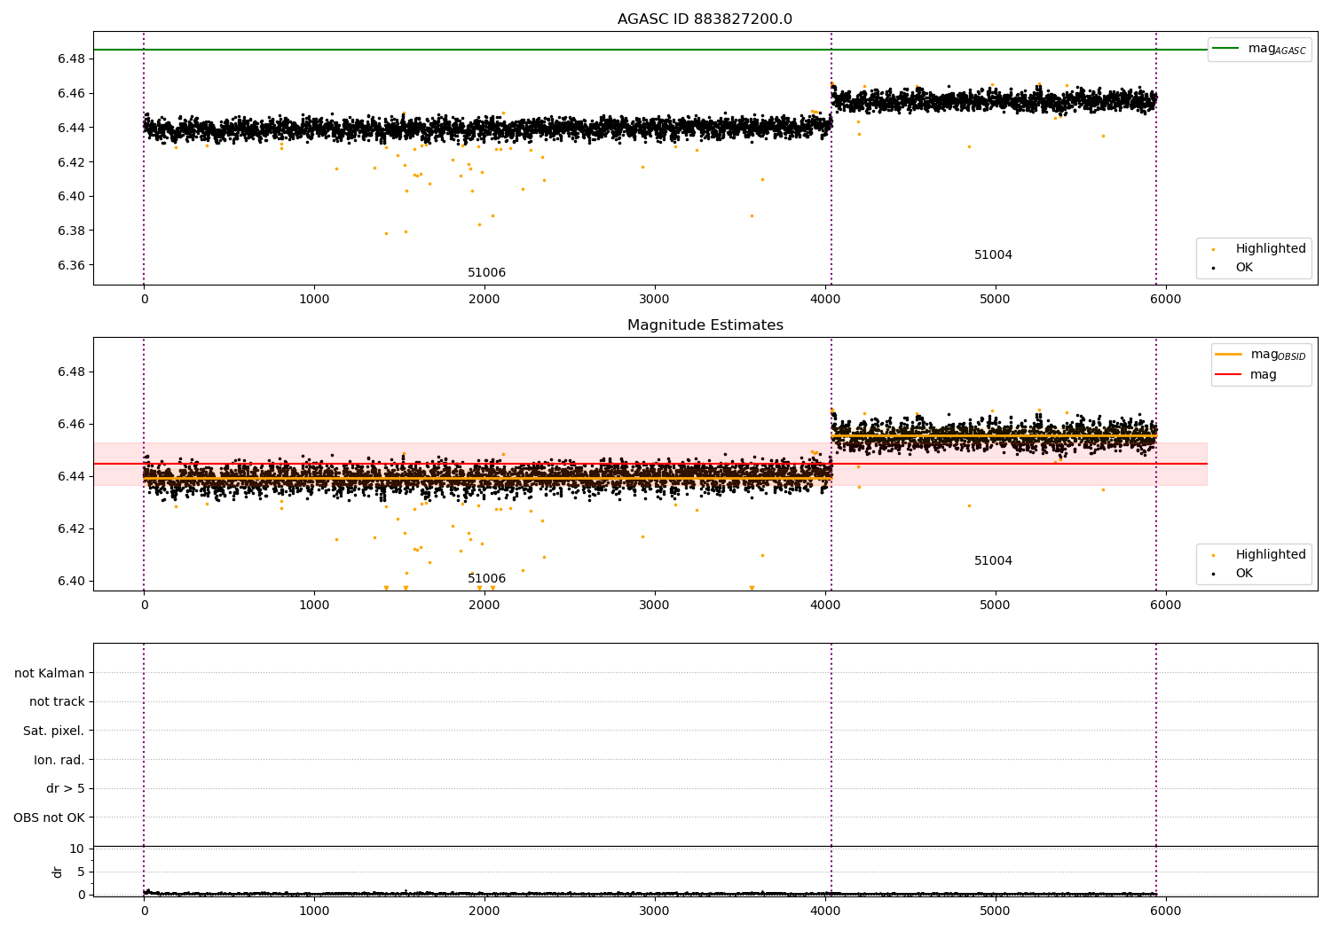Click the "OK" legend entry in the top plot

pos(1244,268)
